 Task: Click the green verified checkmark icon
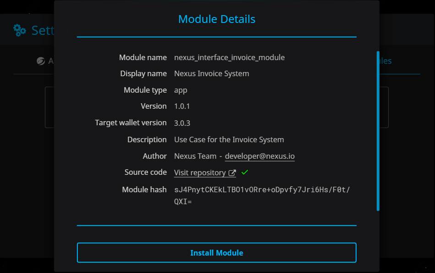[245, 173]
